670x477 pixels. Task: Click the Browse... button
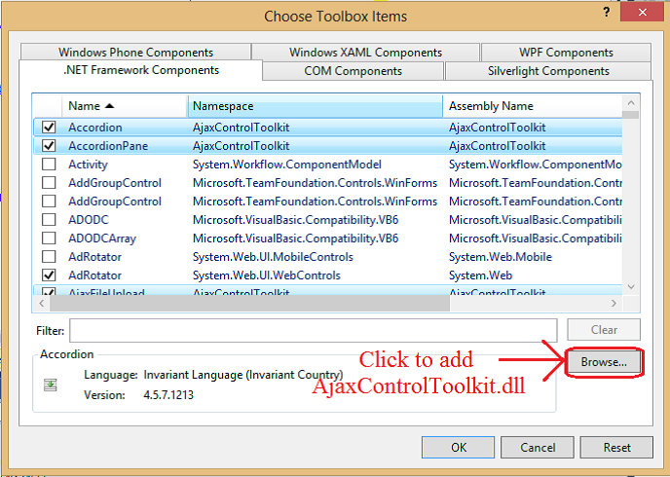point(604,362)
